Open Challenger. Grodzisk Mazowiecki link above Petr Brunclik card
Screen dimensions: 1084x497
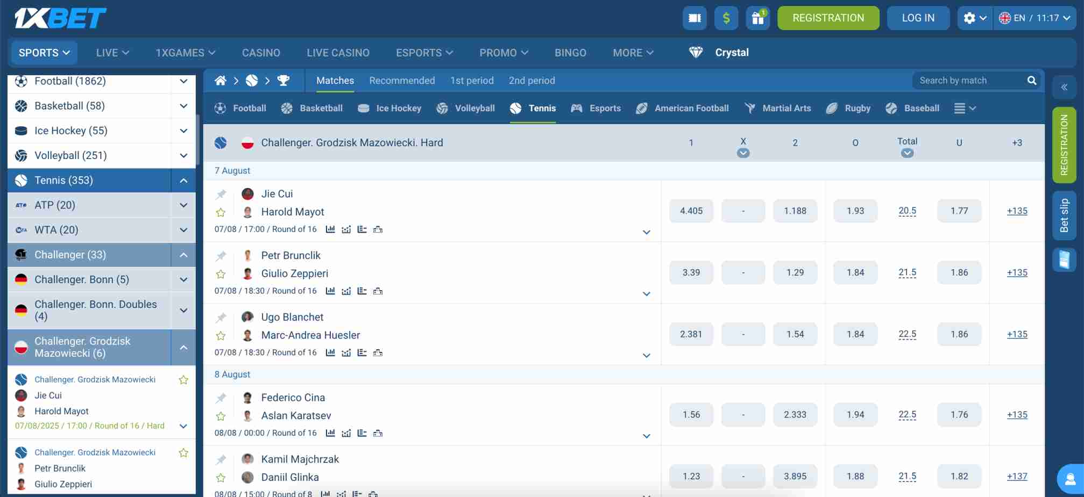[x=95, y=452]
